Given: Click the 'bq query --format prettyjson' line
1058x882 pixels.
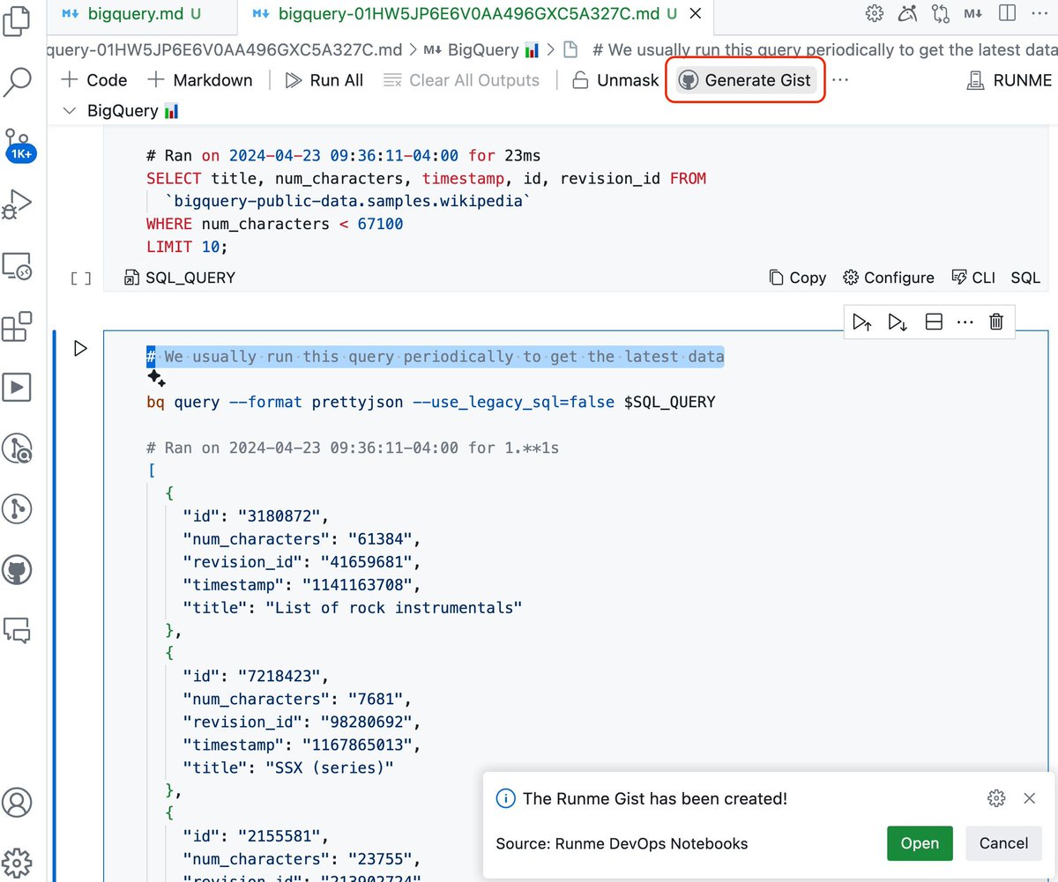Looking at the screenshot, I should tap(431, 403).
